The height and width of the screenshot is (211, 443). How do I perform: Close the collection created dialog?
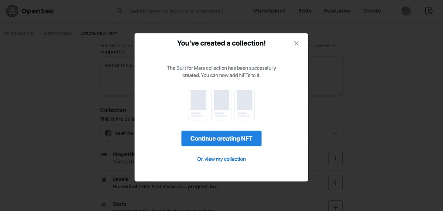click(296, 43)
